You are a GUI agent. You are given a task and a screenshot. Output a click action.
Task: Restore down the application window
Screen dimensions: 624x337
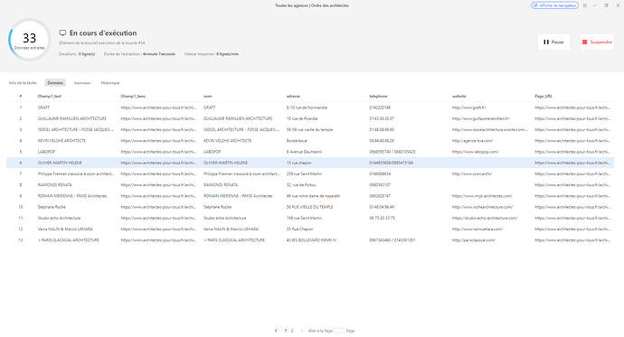point(606,5)
